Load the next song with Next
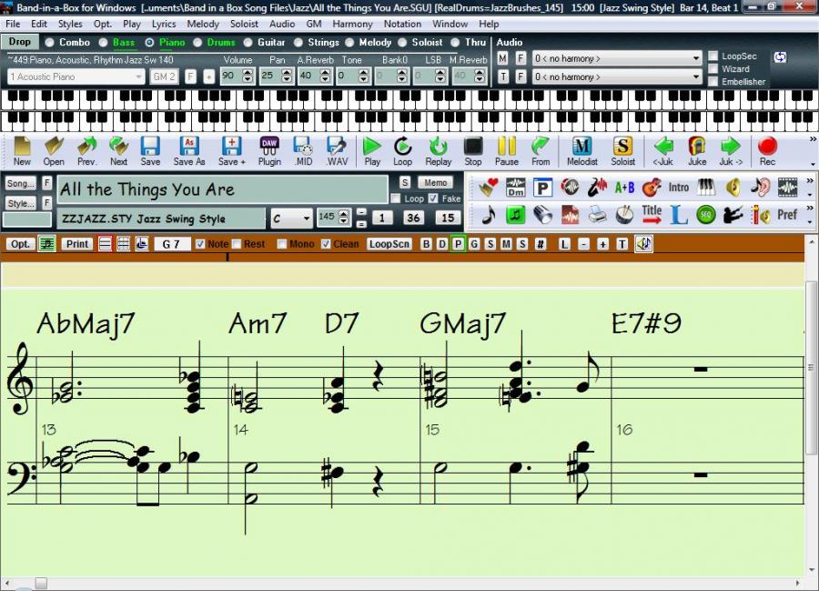 click(x=118, y=151)
